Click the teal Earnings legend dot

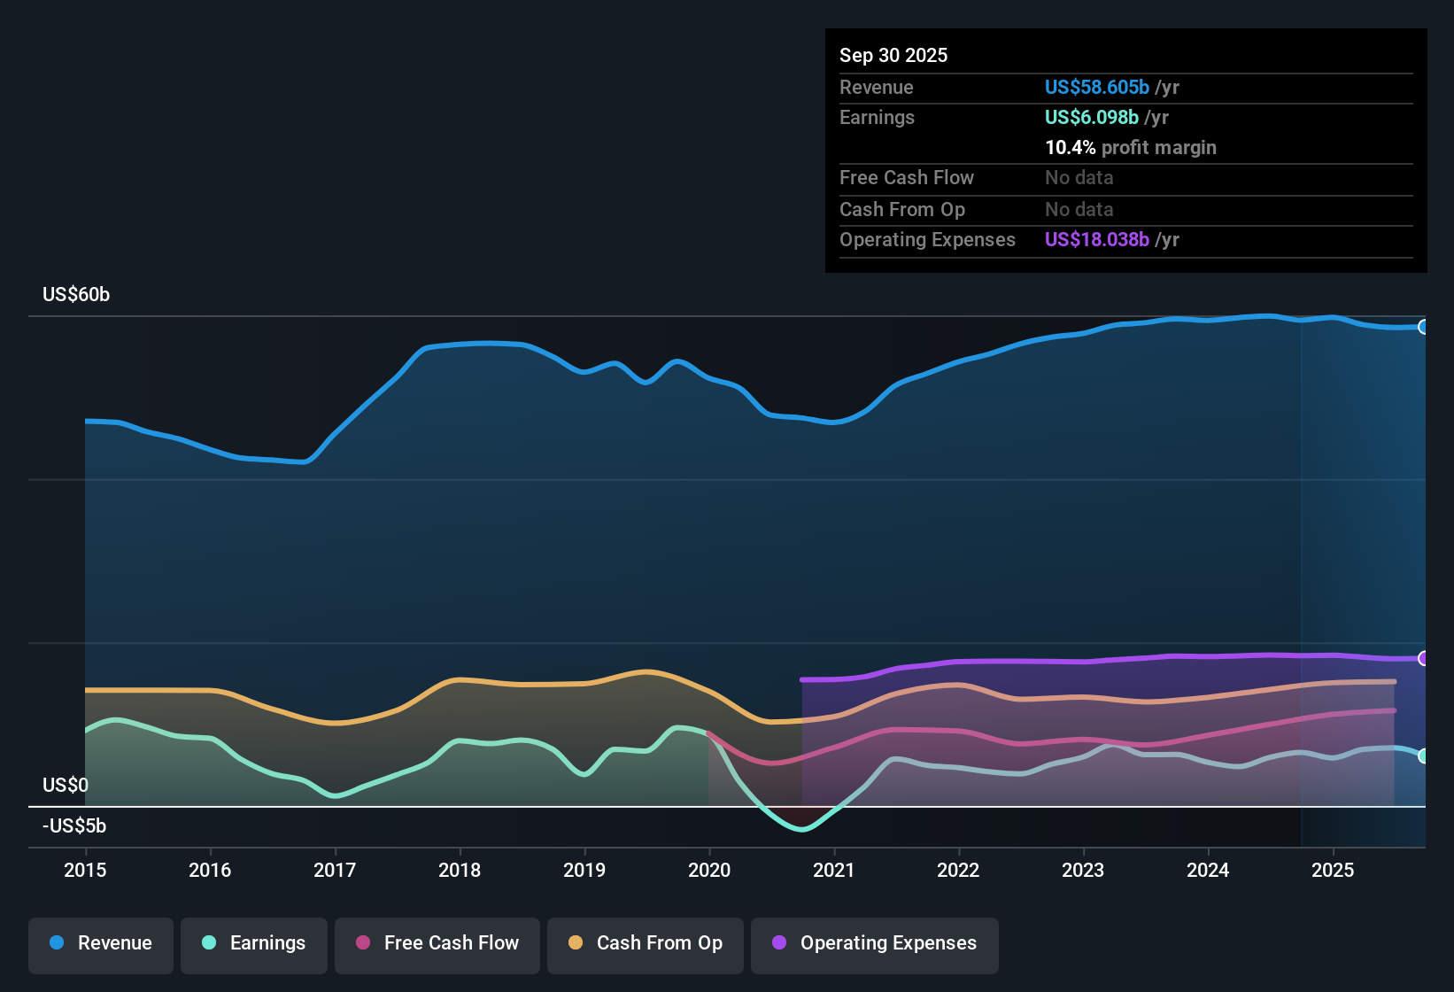(x=209, y=944)
